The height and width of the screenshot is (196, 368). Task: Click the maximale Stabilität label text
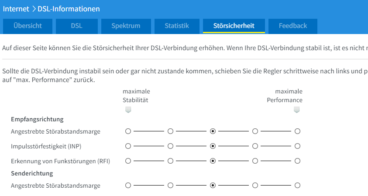pyautogui.click(x=136, y=96)
